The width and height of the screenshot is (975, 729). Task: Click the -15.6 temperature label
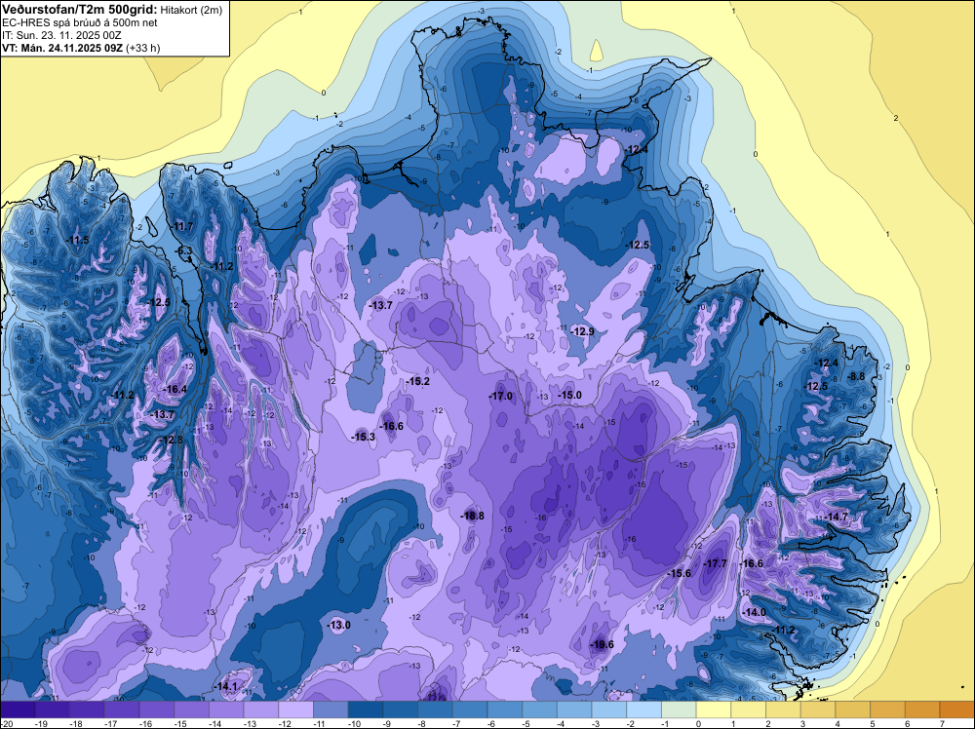tap(679, 573)
